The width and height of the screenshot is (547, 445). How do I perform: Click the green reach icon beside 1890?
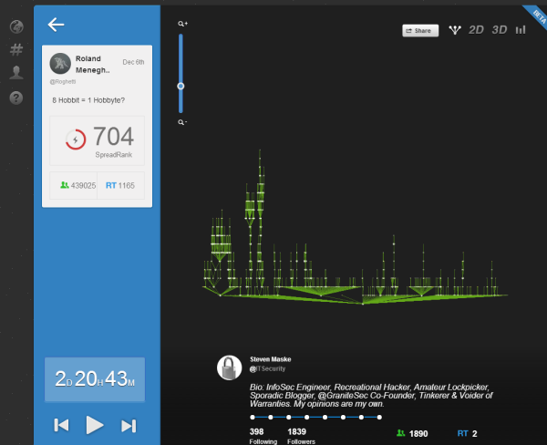(x=401, y=433)
